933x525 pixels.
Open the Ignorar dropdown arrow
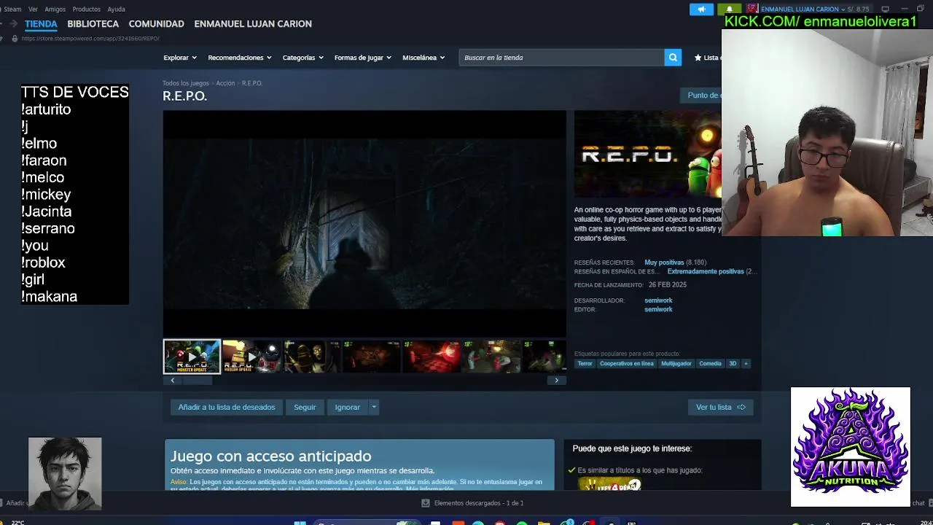click(373, 408)
